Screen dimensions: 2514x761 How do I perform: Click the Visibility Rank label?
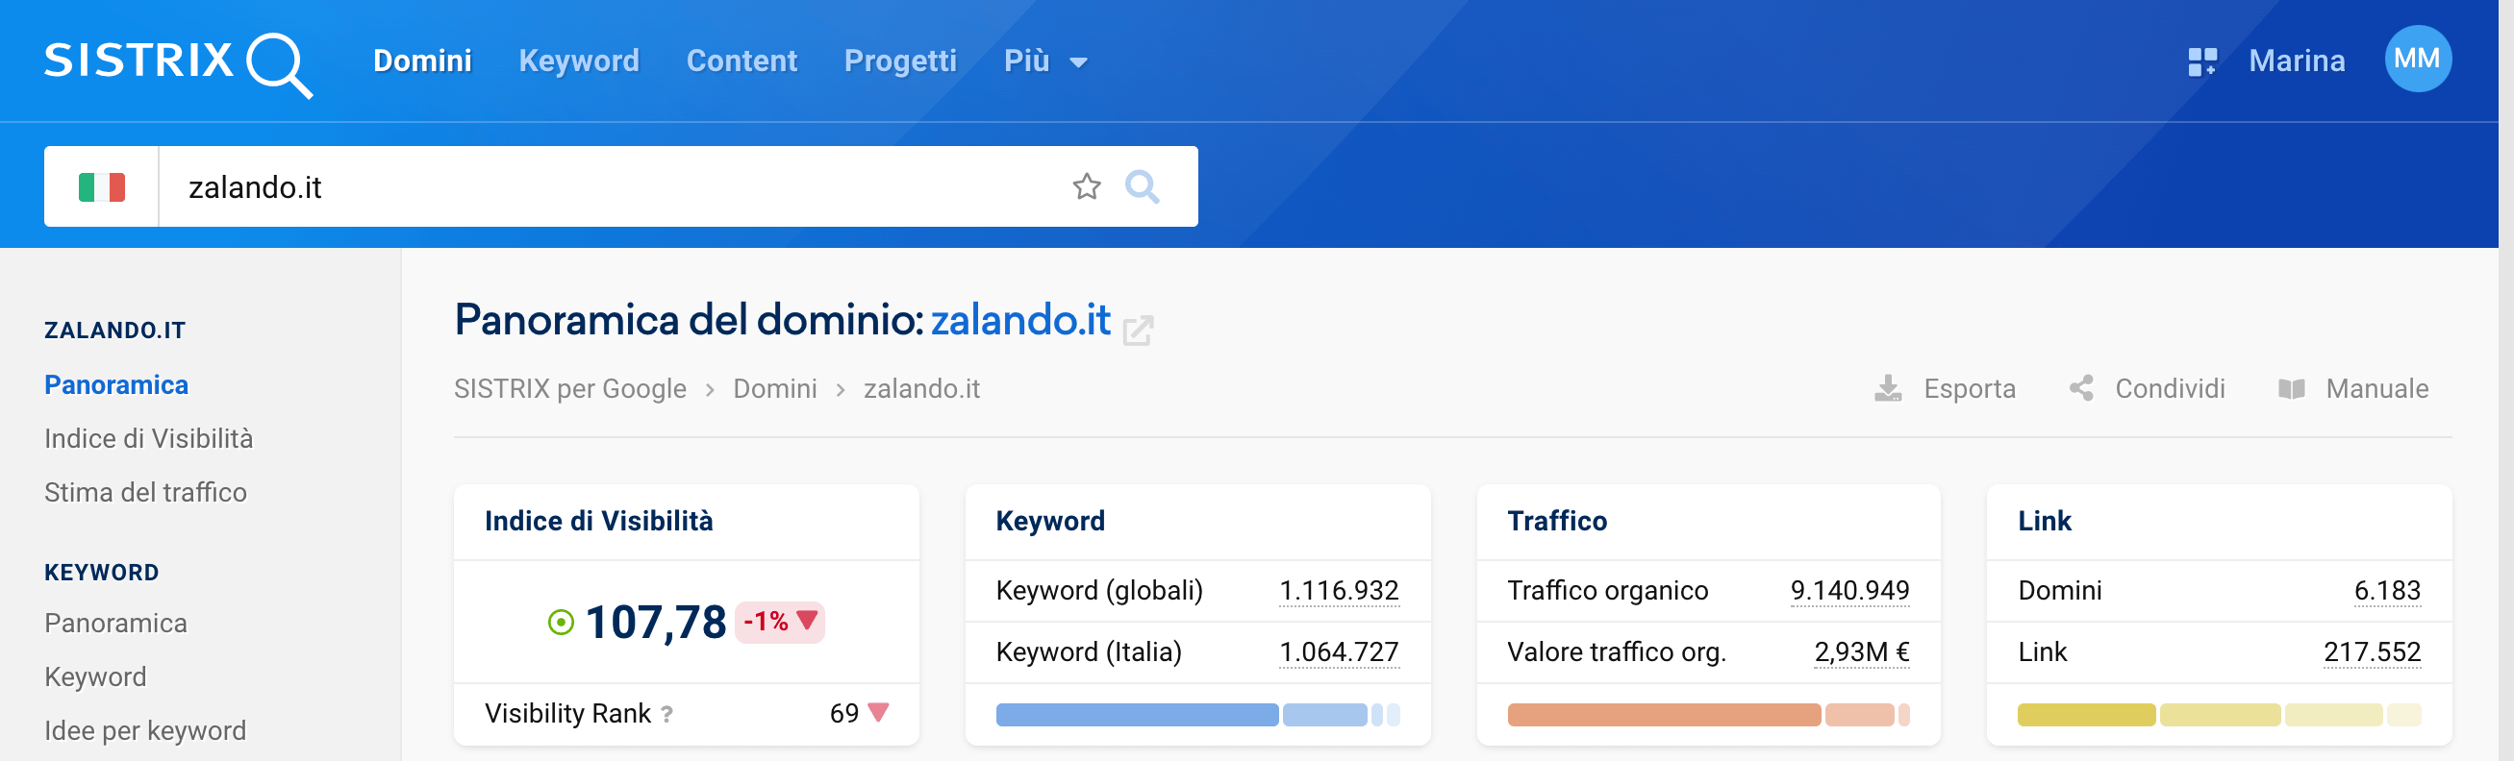click(x=567, y=713)
